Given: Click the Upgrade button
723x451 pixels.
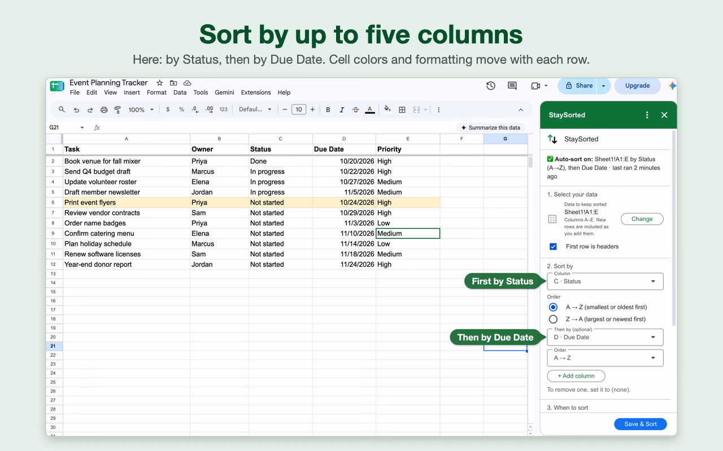Looking at the screenshot, I should tap(637, 86).
